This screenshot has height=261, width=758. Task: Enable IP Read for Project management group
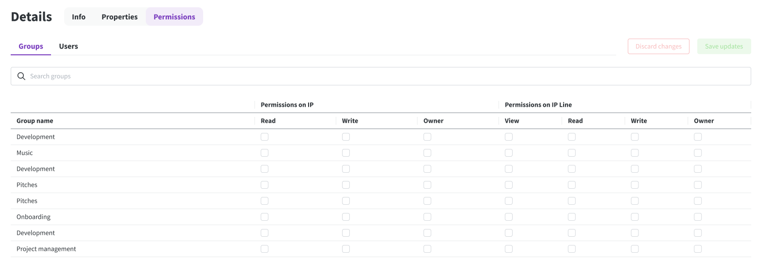[x=264, y=249]
